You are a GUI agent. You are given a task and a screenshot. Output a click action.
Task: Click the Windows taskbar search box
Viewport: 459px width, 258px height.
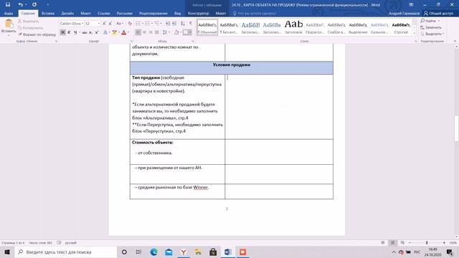pos(65,252)
